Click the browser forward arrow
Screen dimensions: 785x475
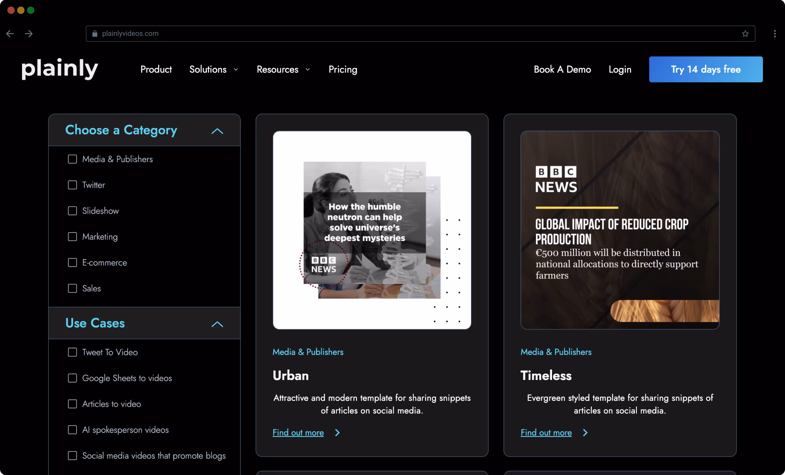[x=29, y=33]
